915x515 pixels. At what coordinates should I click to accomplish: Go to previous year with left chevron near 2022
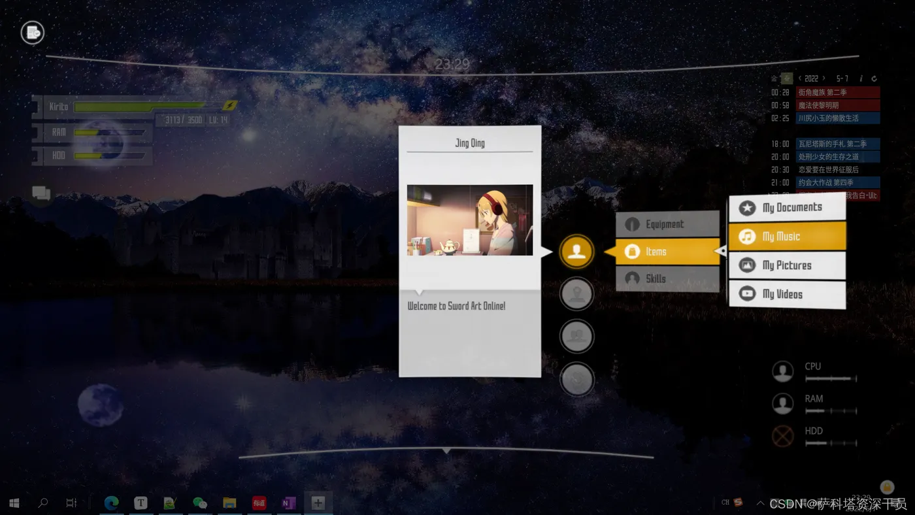point(800,78)
